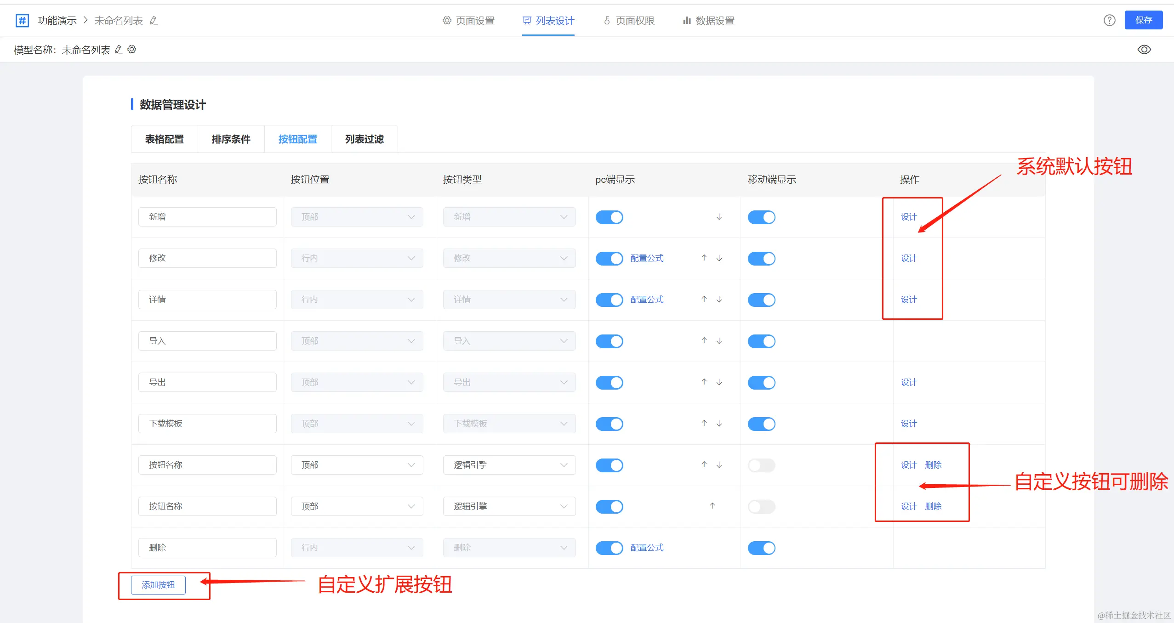Click the gear icon beside model name
This screenshot has width=1174, height=623.
132,50
